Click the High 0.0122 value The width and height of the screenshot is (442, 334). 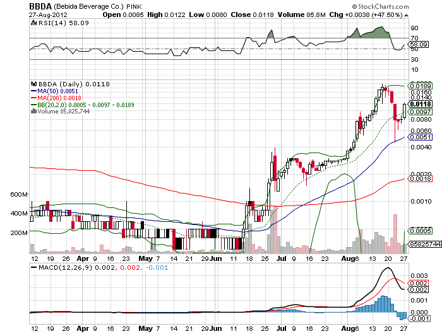166,14
